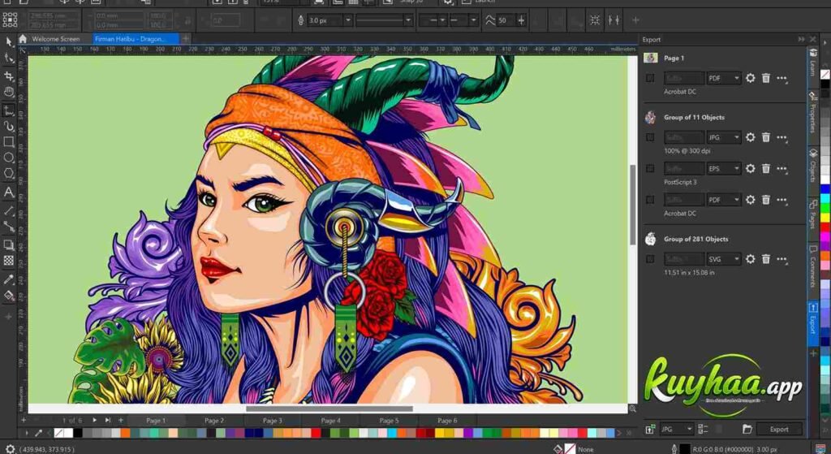The width and height of the screenshot is (831, 454).
Task: Open settings gear for the JPG export row
Action: coord(750,136)
